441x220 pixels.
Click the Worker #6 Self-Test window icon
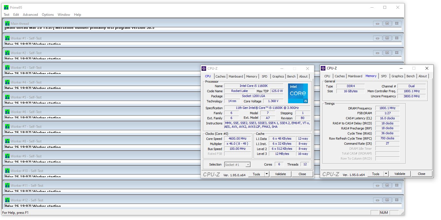7,112
